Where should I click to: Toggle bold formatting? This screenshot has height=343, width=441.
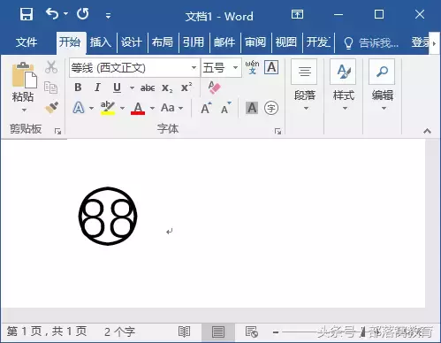coord(78,88)
